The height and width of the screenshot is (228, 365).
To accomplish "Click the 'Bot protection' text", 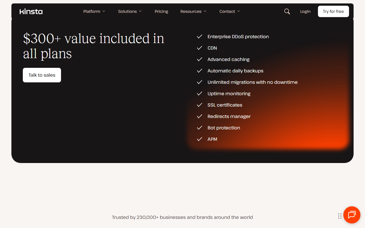I will (224, 128).
